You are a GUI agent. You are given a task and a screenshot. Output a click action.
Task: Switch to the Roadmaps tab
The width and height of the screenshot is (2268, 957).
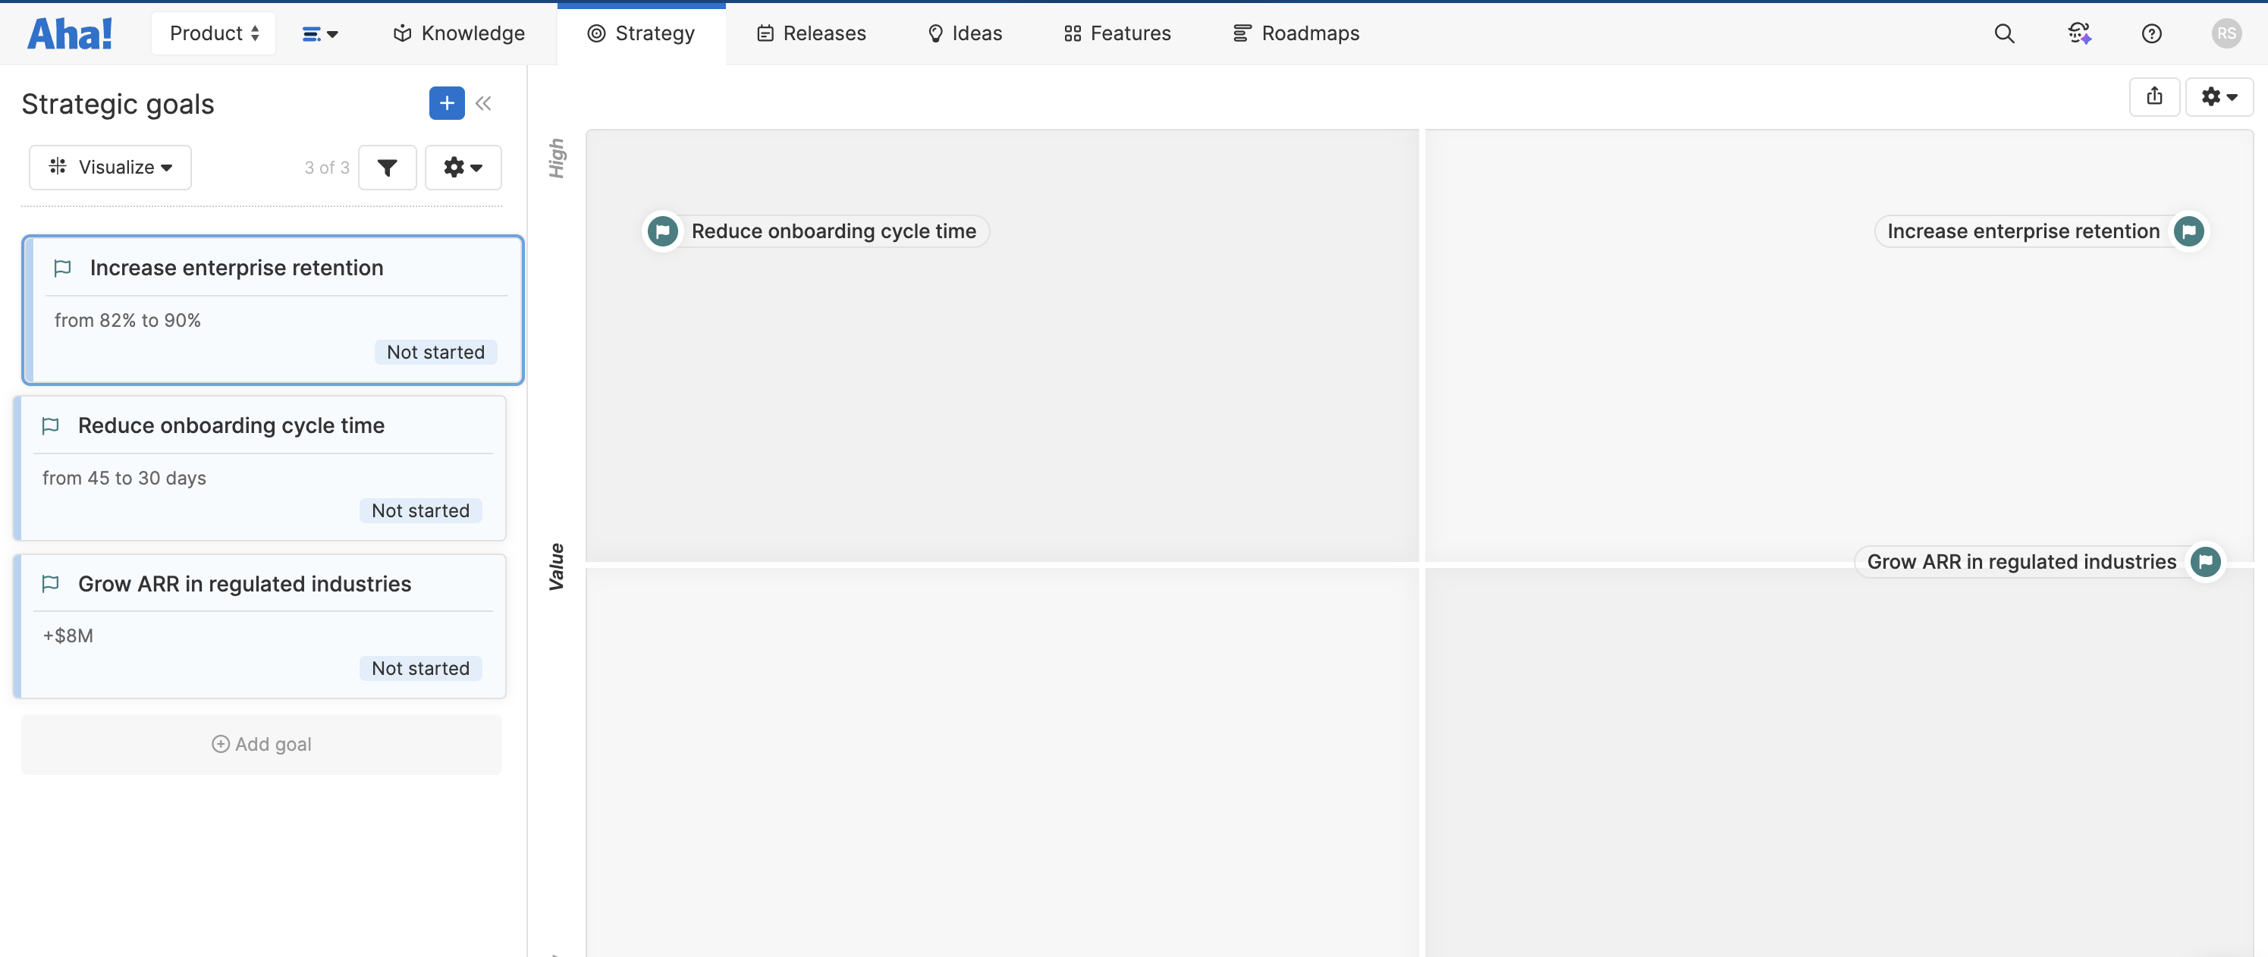[1296, 33]
